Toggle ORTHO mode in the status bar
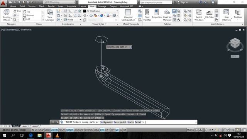The width and height of the screenshot is (247, 139). (54, 130)
